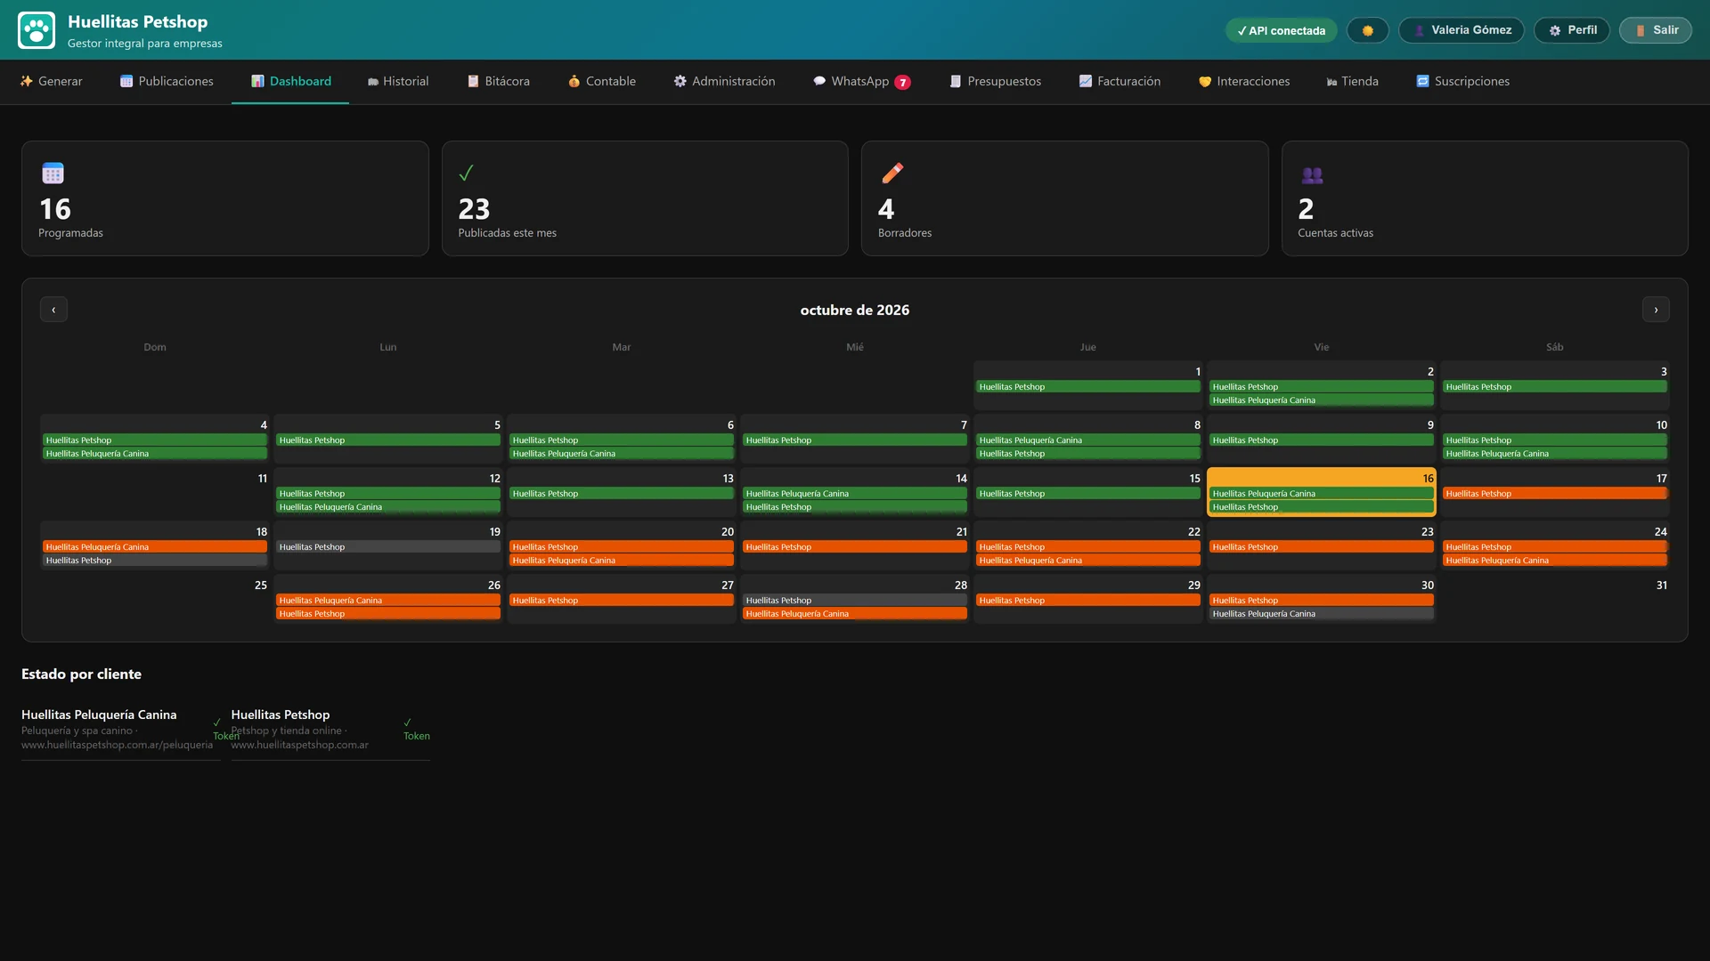This screenshot has width=1710, height=961.
Task: Open orange Huellitas Petshop event on day 17
Action: (x=1554, y=494)
